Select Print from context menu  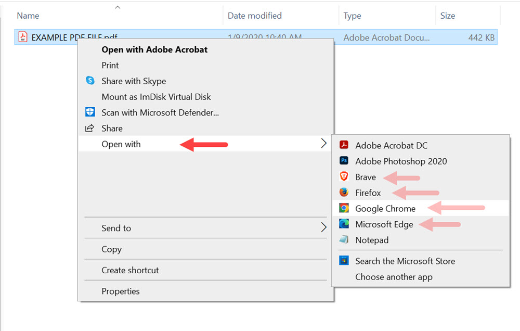click(110, 66)
